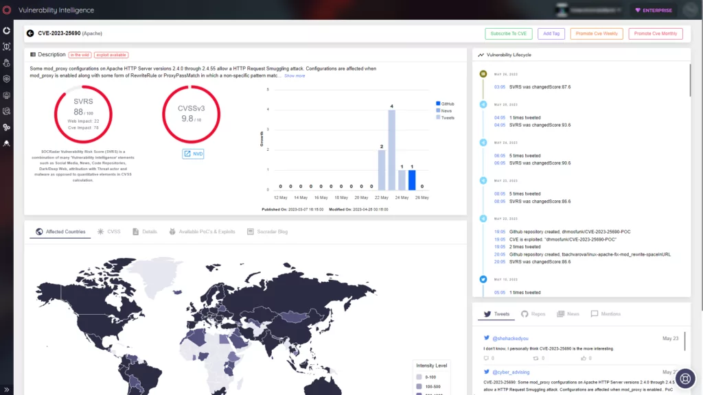The width and height of the screenshot is (703, 395).
Task: Click the 'in the wild' tag
Action: pos(80,55)
